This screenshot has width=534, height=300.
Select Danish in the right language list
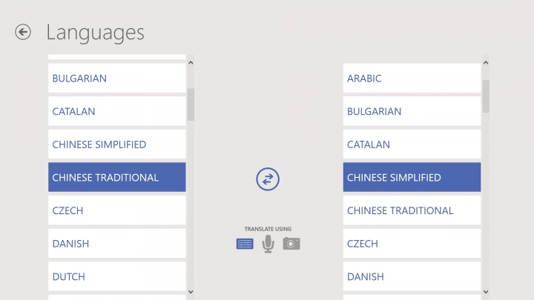pos(412,276)
